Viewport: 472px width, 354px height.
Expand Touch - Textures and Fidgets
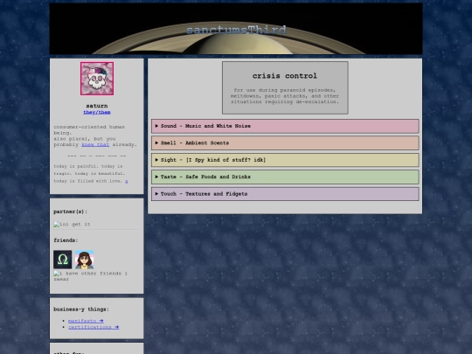coord(285,194)
